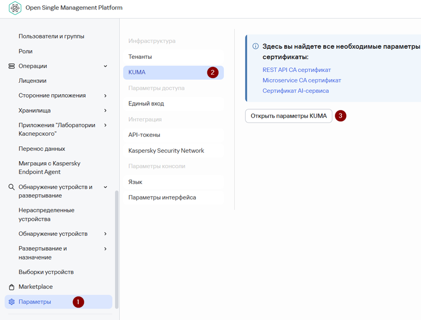
Task: Click the Operations stack icon
Action: pyautogui.click(x=11, y=66)
